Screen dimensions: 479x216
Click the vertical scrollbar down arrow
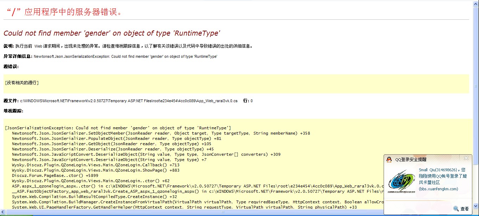(476, 207)
